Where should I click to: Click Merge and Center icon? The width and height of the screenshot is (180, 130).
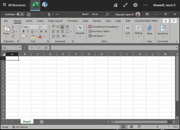[x=67, y=32]
